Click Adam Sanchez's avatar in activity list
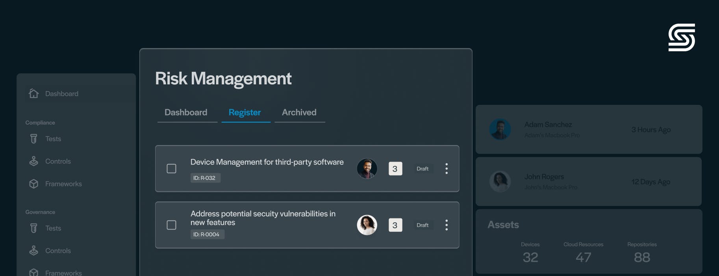Image resolution: width=719 pixels, height=276 pixels. (500, 129)
